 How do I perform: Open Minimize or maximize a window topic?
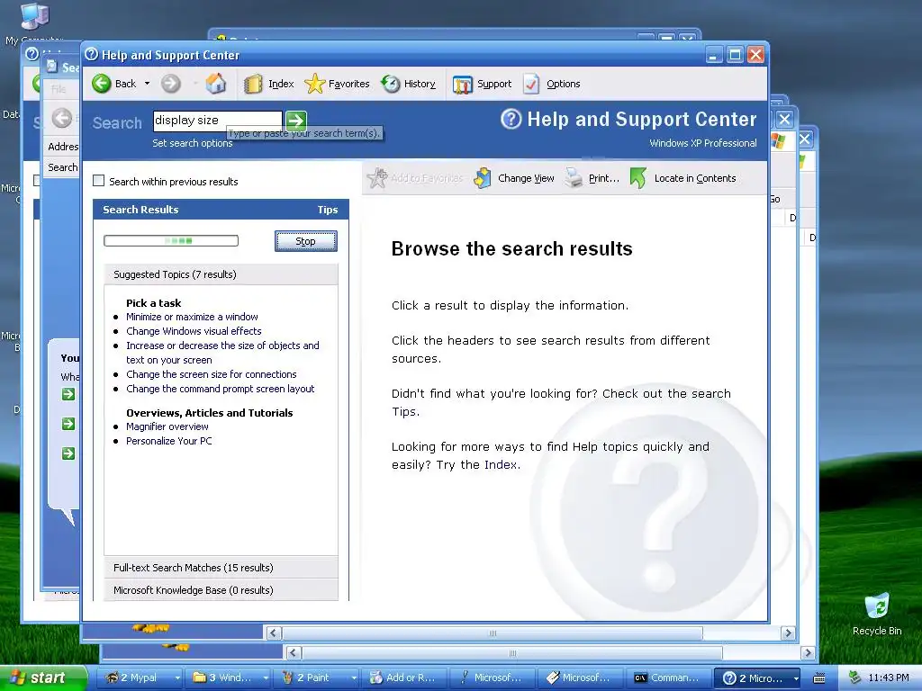pyautogui.click(x=193, y=317)
